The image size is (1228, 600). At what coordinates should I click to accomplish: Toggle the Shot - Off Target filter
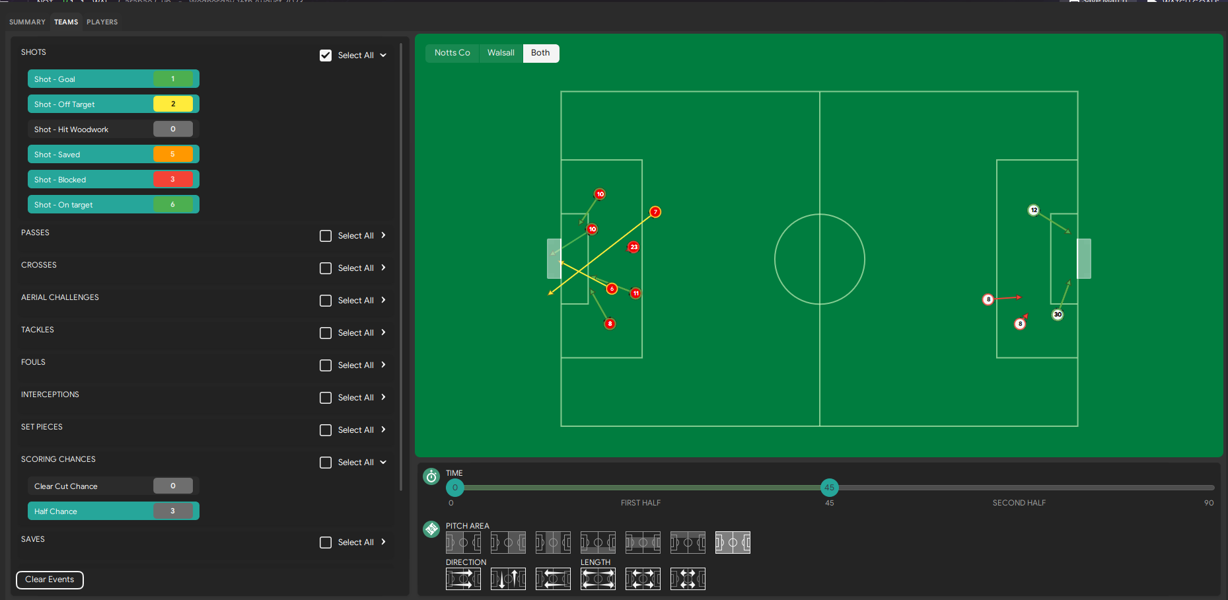pos(114,104)
